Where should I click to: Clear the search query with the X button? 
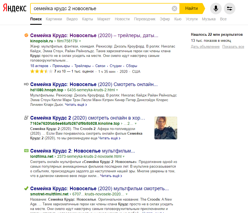174,9
